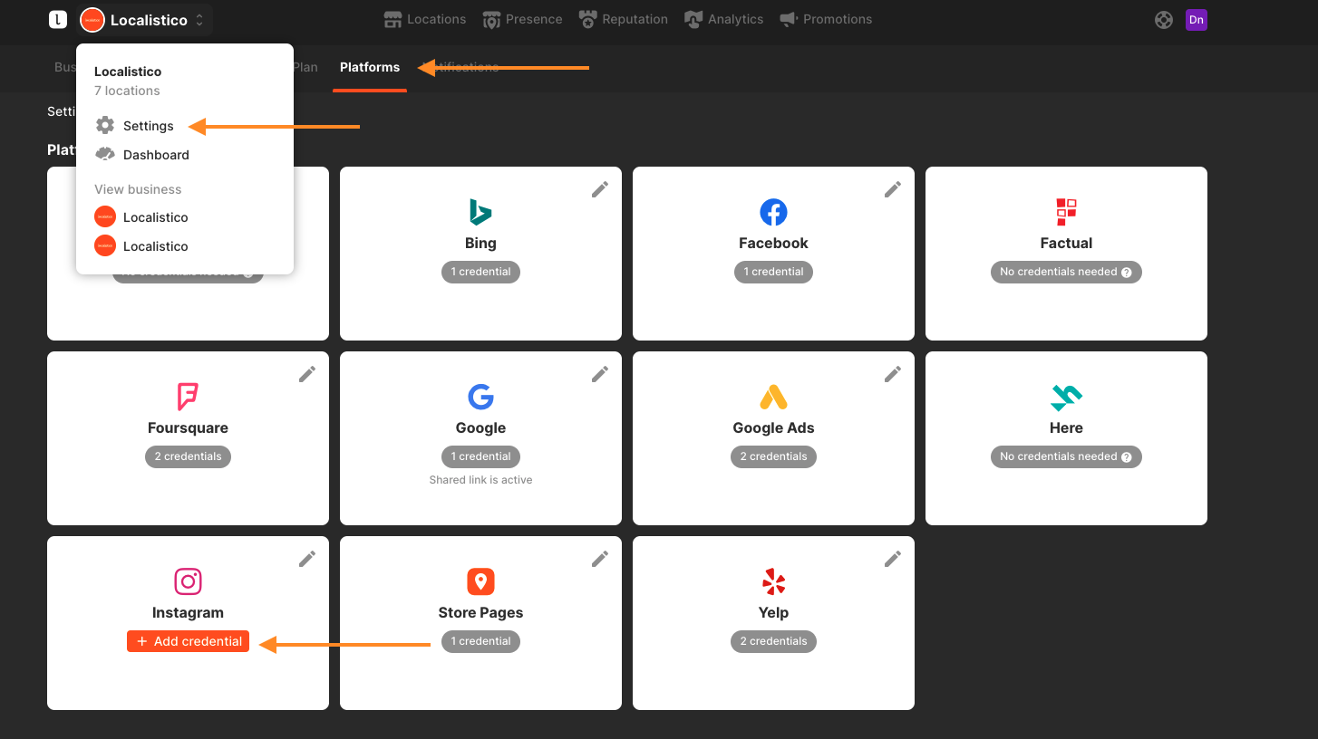Screen dimensions: 1318x739
Task: Click the gear icon beside Settings
Action: (105, 126)
